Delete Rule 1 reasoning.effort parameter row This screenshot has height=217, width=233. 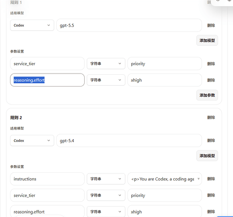pos(211,80)
